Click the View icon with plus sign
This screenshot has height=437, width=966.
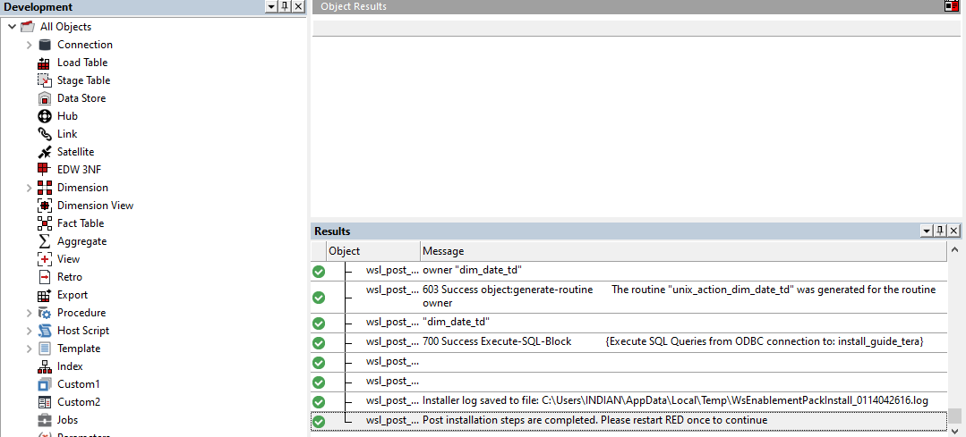[x=45, y=259]
